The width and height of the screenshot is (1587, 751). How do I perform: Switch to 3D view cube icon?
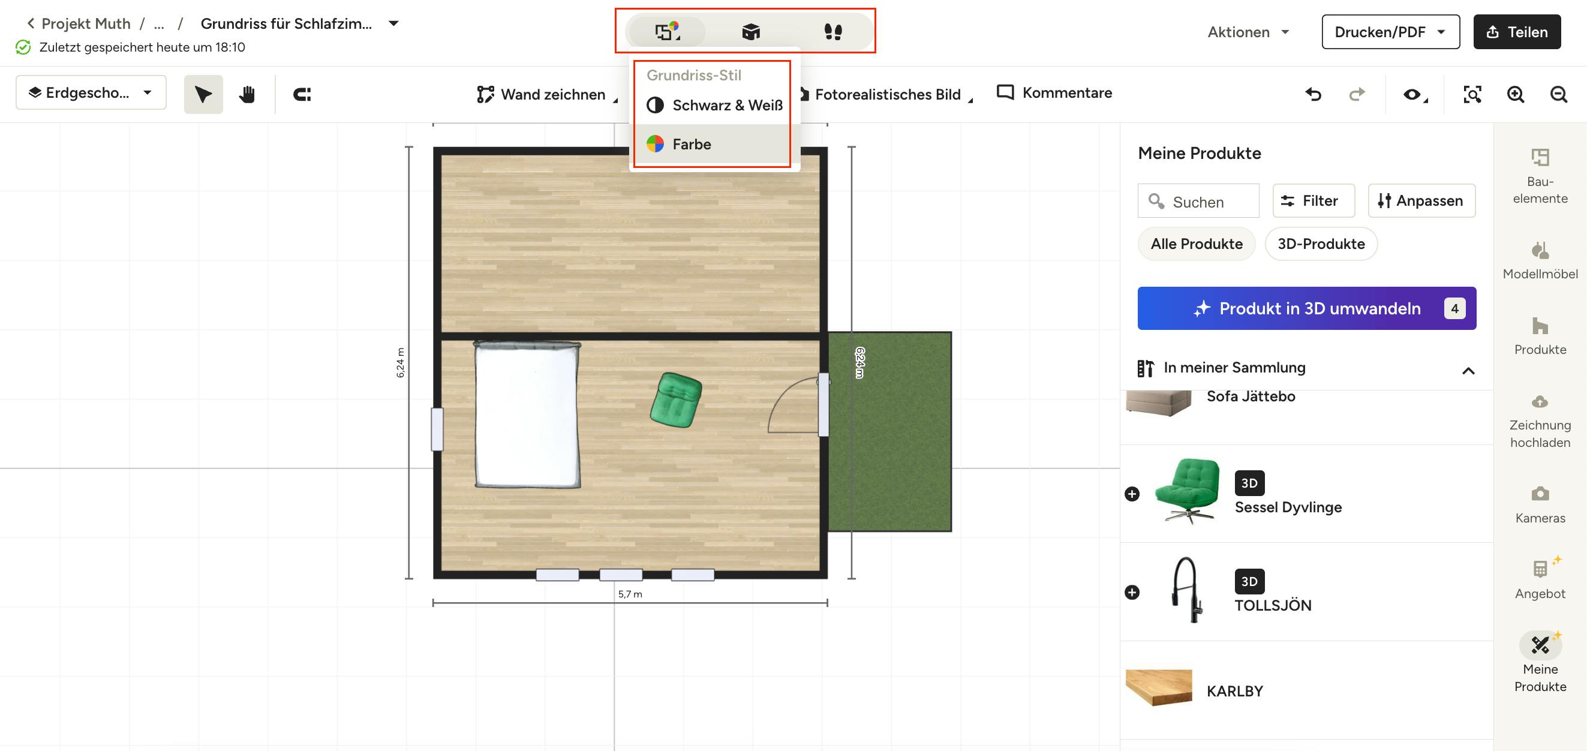750,31
